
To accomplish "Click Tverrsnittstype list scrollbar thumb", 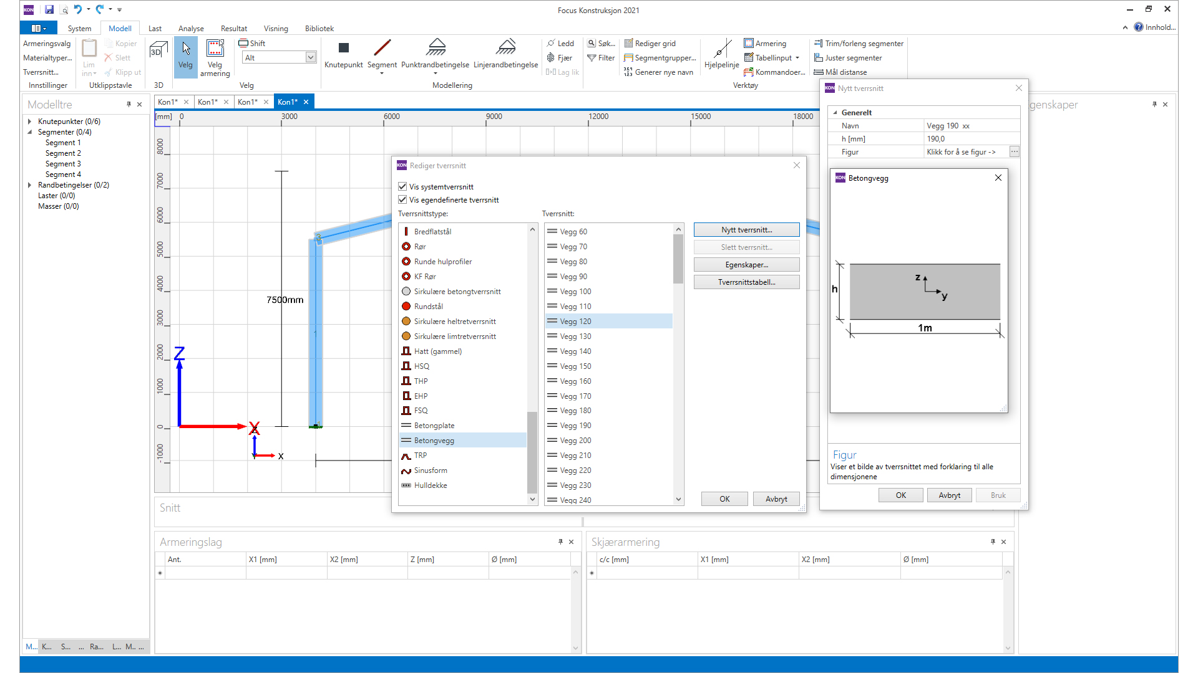I will (x=532, y=452).
